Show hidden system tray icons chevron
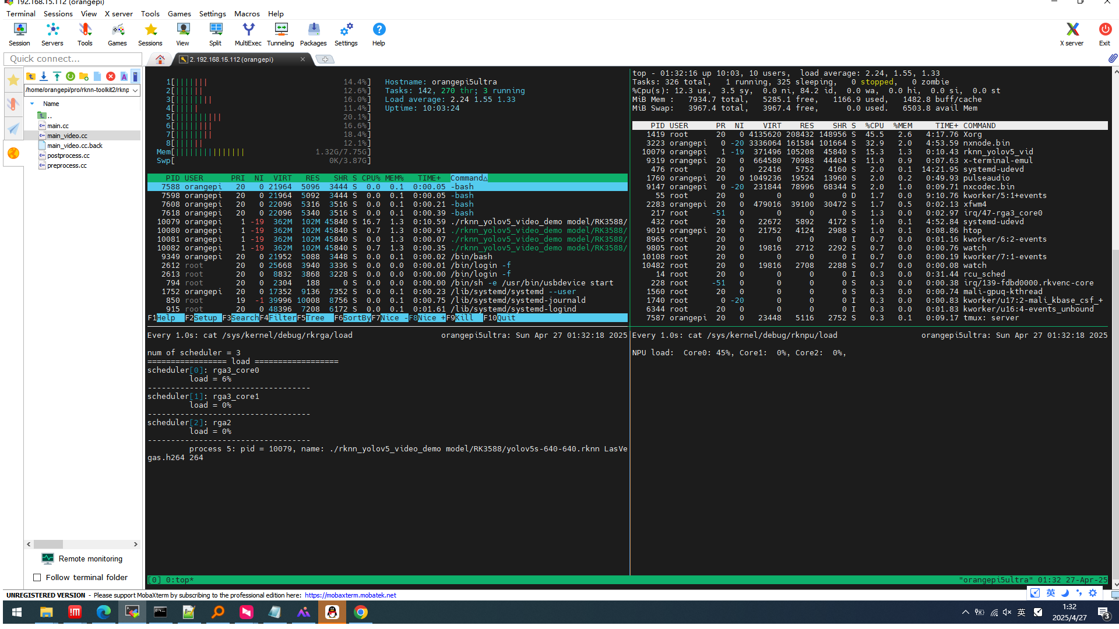Image resolution: width=1119 pixels, height=629 pixels. point(965,612)
